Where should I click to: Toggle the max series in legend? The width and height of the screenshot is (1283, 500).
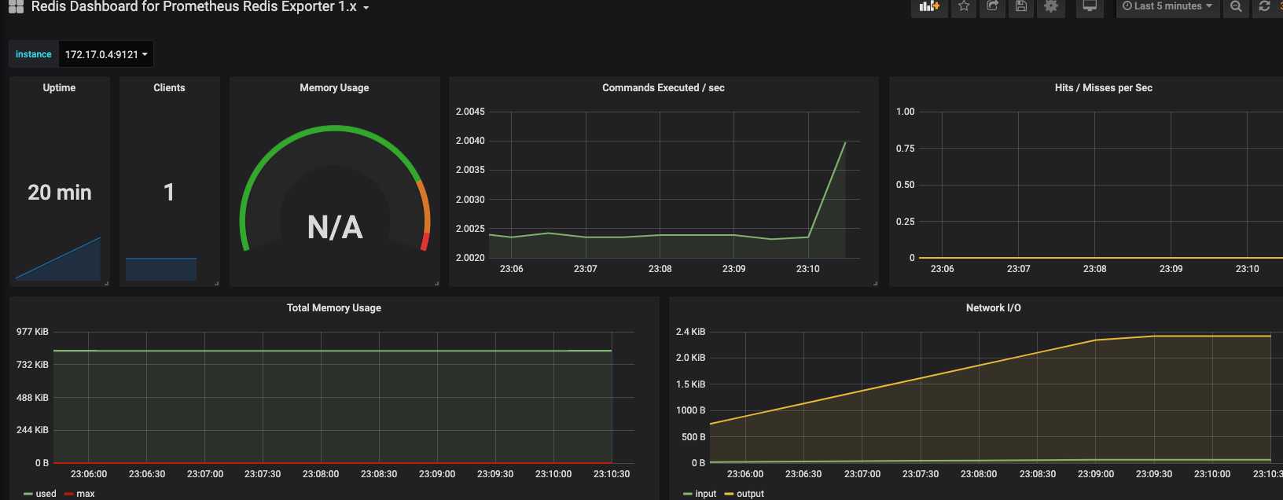tap(86, 494)
